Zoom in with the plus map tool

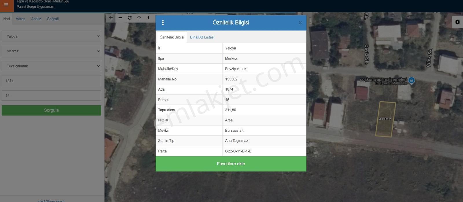[111, 18]
